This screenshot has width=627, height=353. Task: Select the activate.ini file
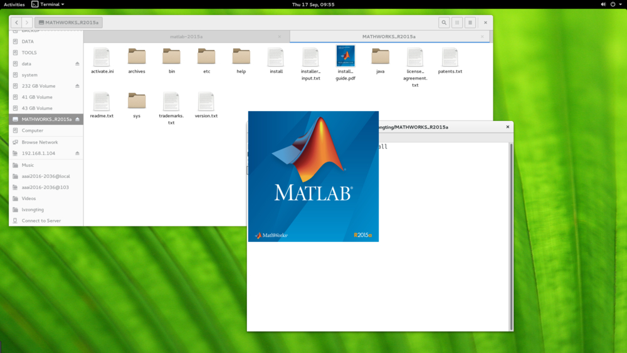pyautogui.click(x=102, y=58)
